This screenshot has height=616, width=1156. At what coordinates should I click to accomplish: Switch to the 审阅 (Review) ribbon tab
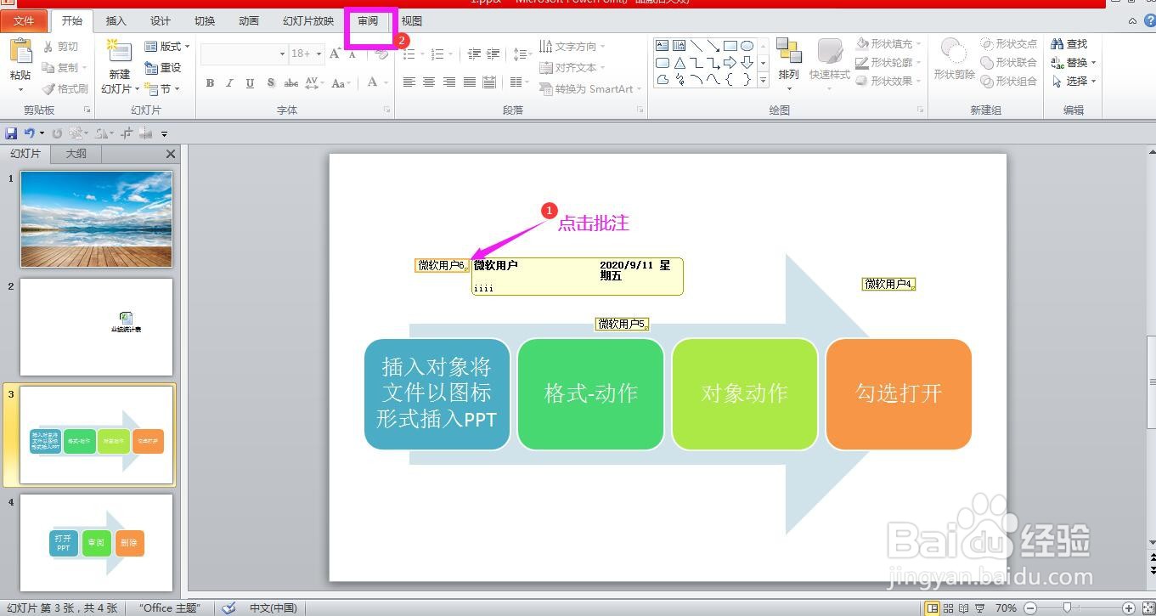click(367, 20)
